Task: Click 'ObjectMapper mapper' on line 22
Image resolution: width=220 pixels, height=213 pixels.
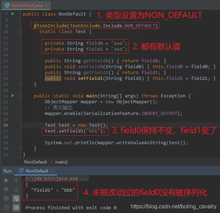Action: pyautogui.click(x=71, y=102)
